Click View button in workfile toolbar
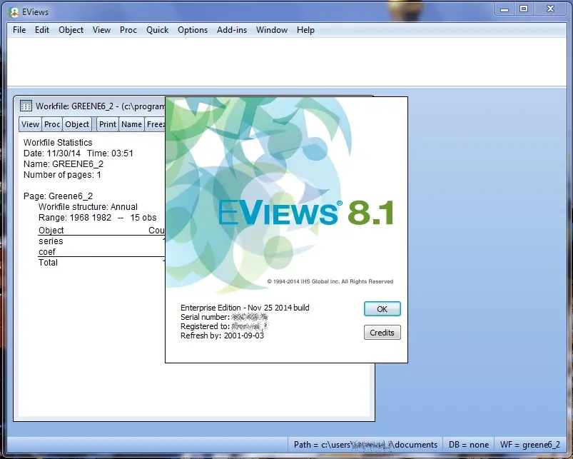Viewport: 573px width, 459px height. pyautogui.click(x=30, y=124)
